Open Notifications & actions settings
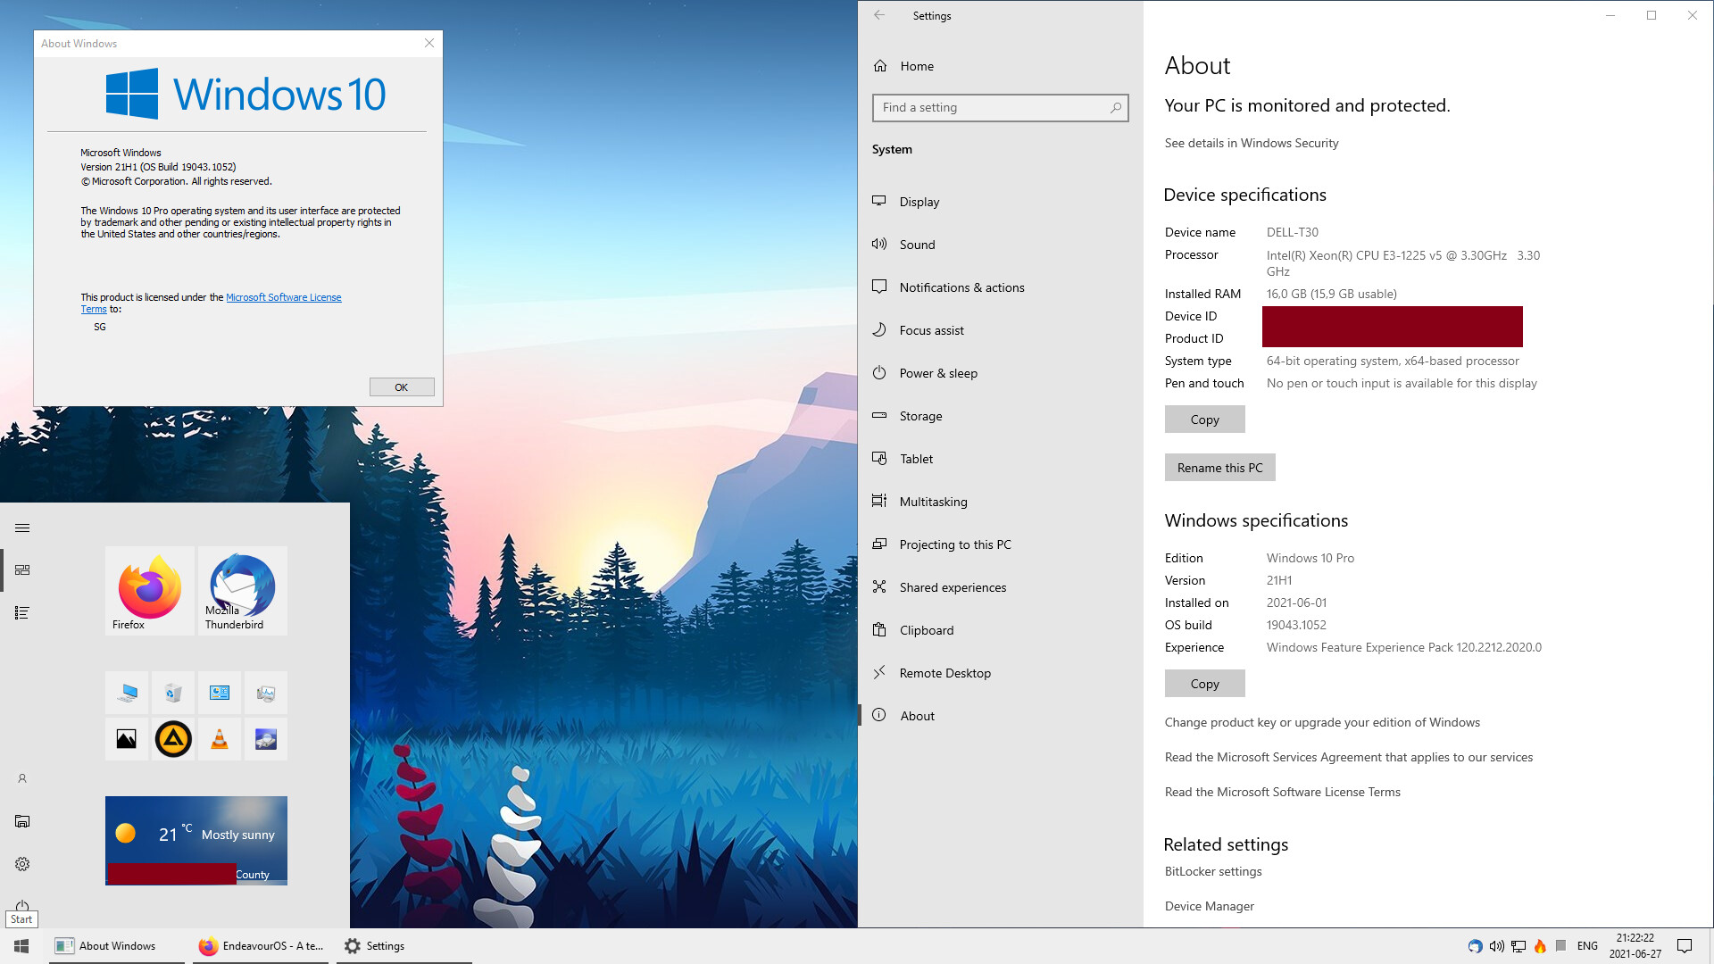This screenshot has width=1714, height=964. click(1001, 287)
